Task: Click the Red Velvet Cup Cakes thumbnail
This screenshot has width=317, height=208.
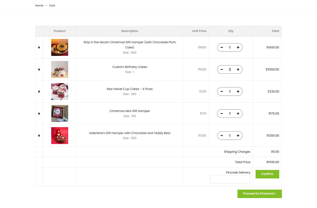Action: 59,91
